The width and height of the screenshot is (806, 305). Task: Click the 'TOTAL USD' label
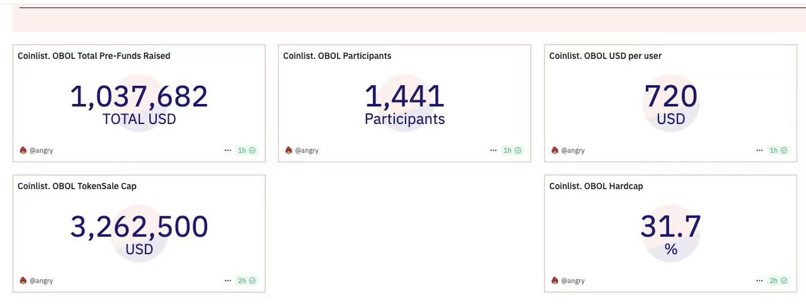[139, 119]
